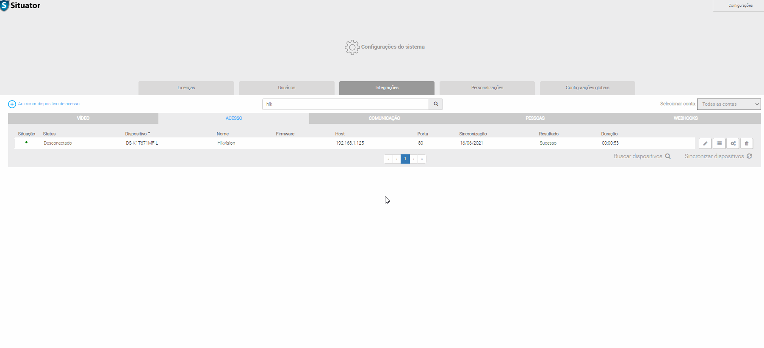This screenshot has width=764, height=348.
Task: Expand the Selecionar conta dropdown
Action: [x=729, y=104]
